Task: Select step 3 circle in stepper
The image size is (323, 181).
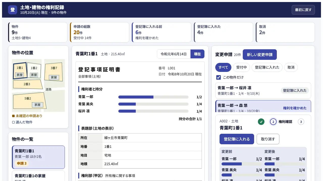Action: 301,122
